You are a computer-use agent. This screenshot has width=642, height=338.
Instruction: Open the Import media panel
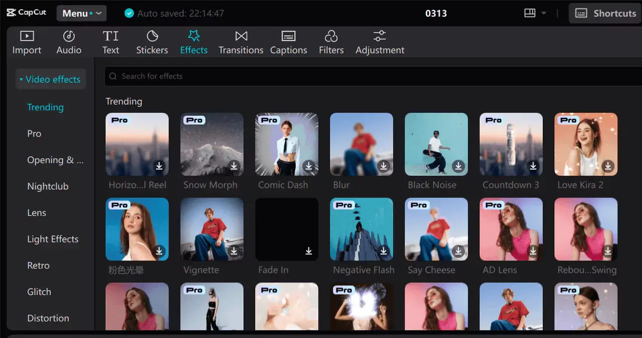click(x=27, y=43)
